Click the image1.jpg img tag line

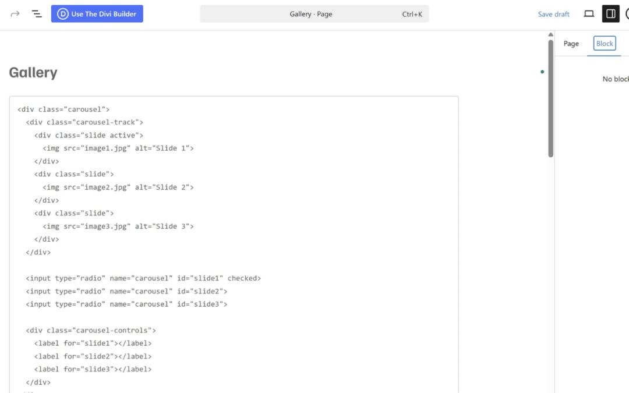coord(118,148)
